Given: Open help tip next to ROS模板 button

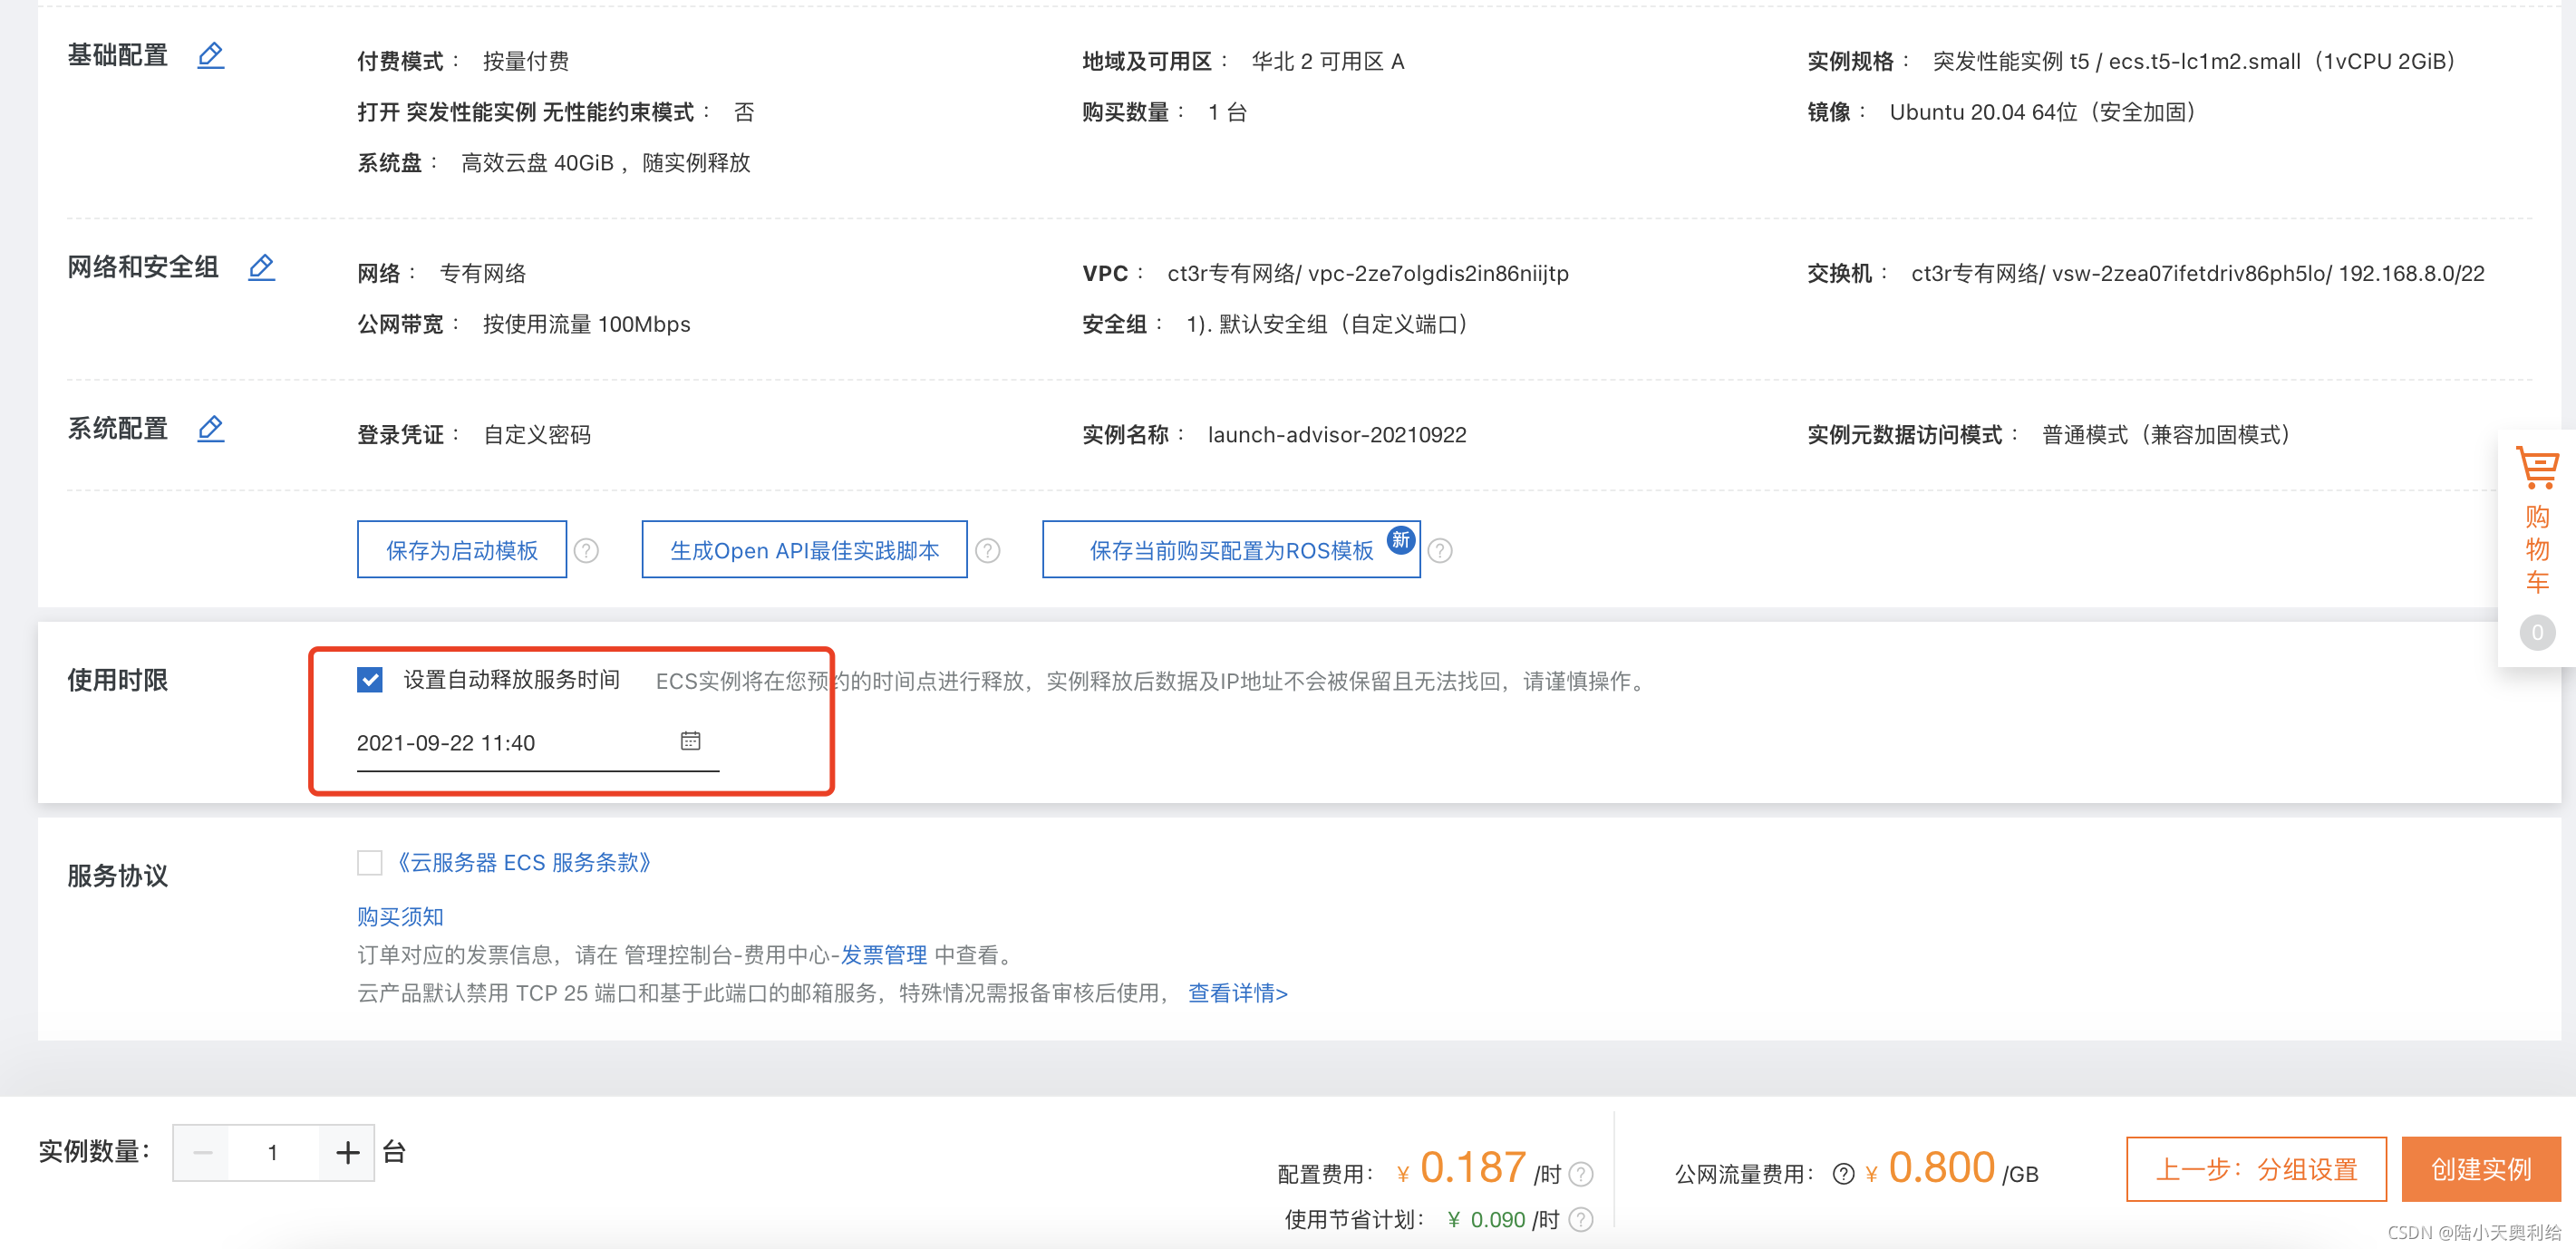Looking at the screenshot, I should click(1440, 550).
